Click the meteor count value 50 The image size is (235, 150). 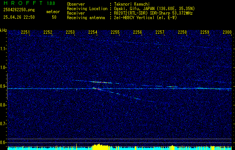[54, 17]
